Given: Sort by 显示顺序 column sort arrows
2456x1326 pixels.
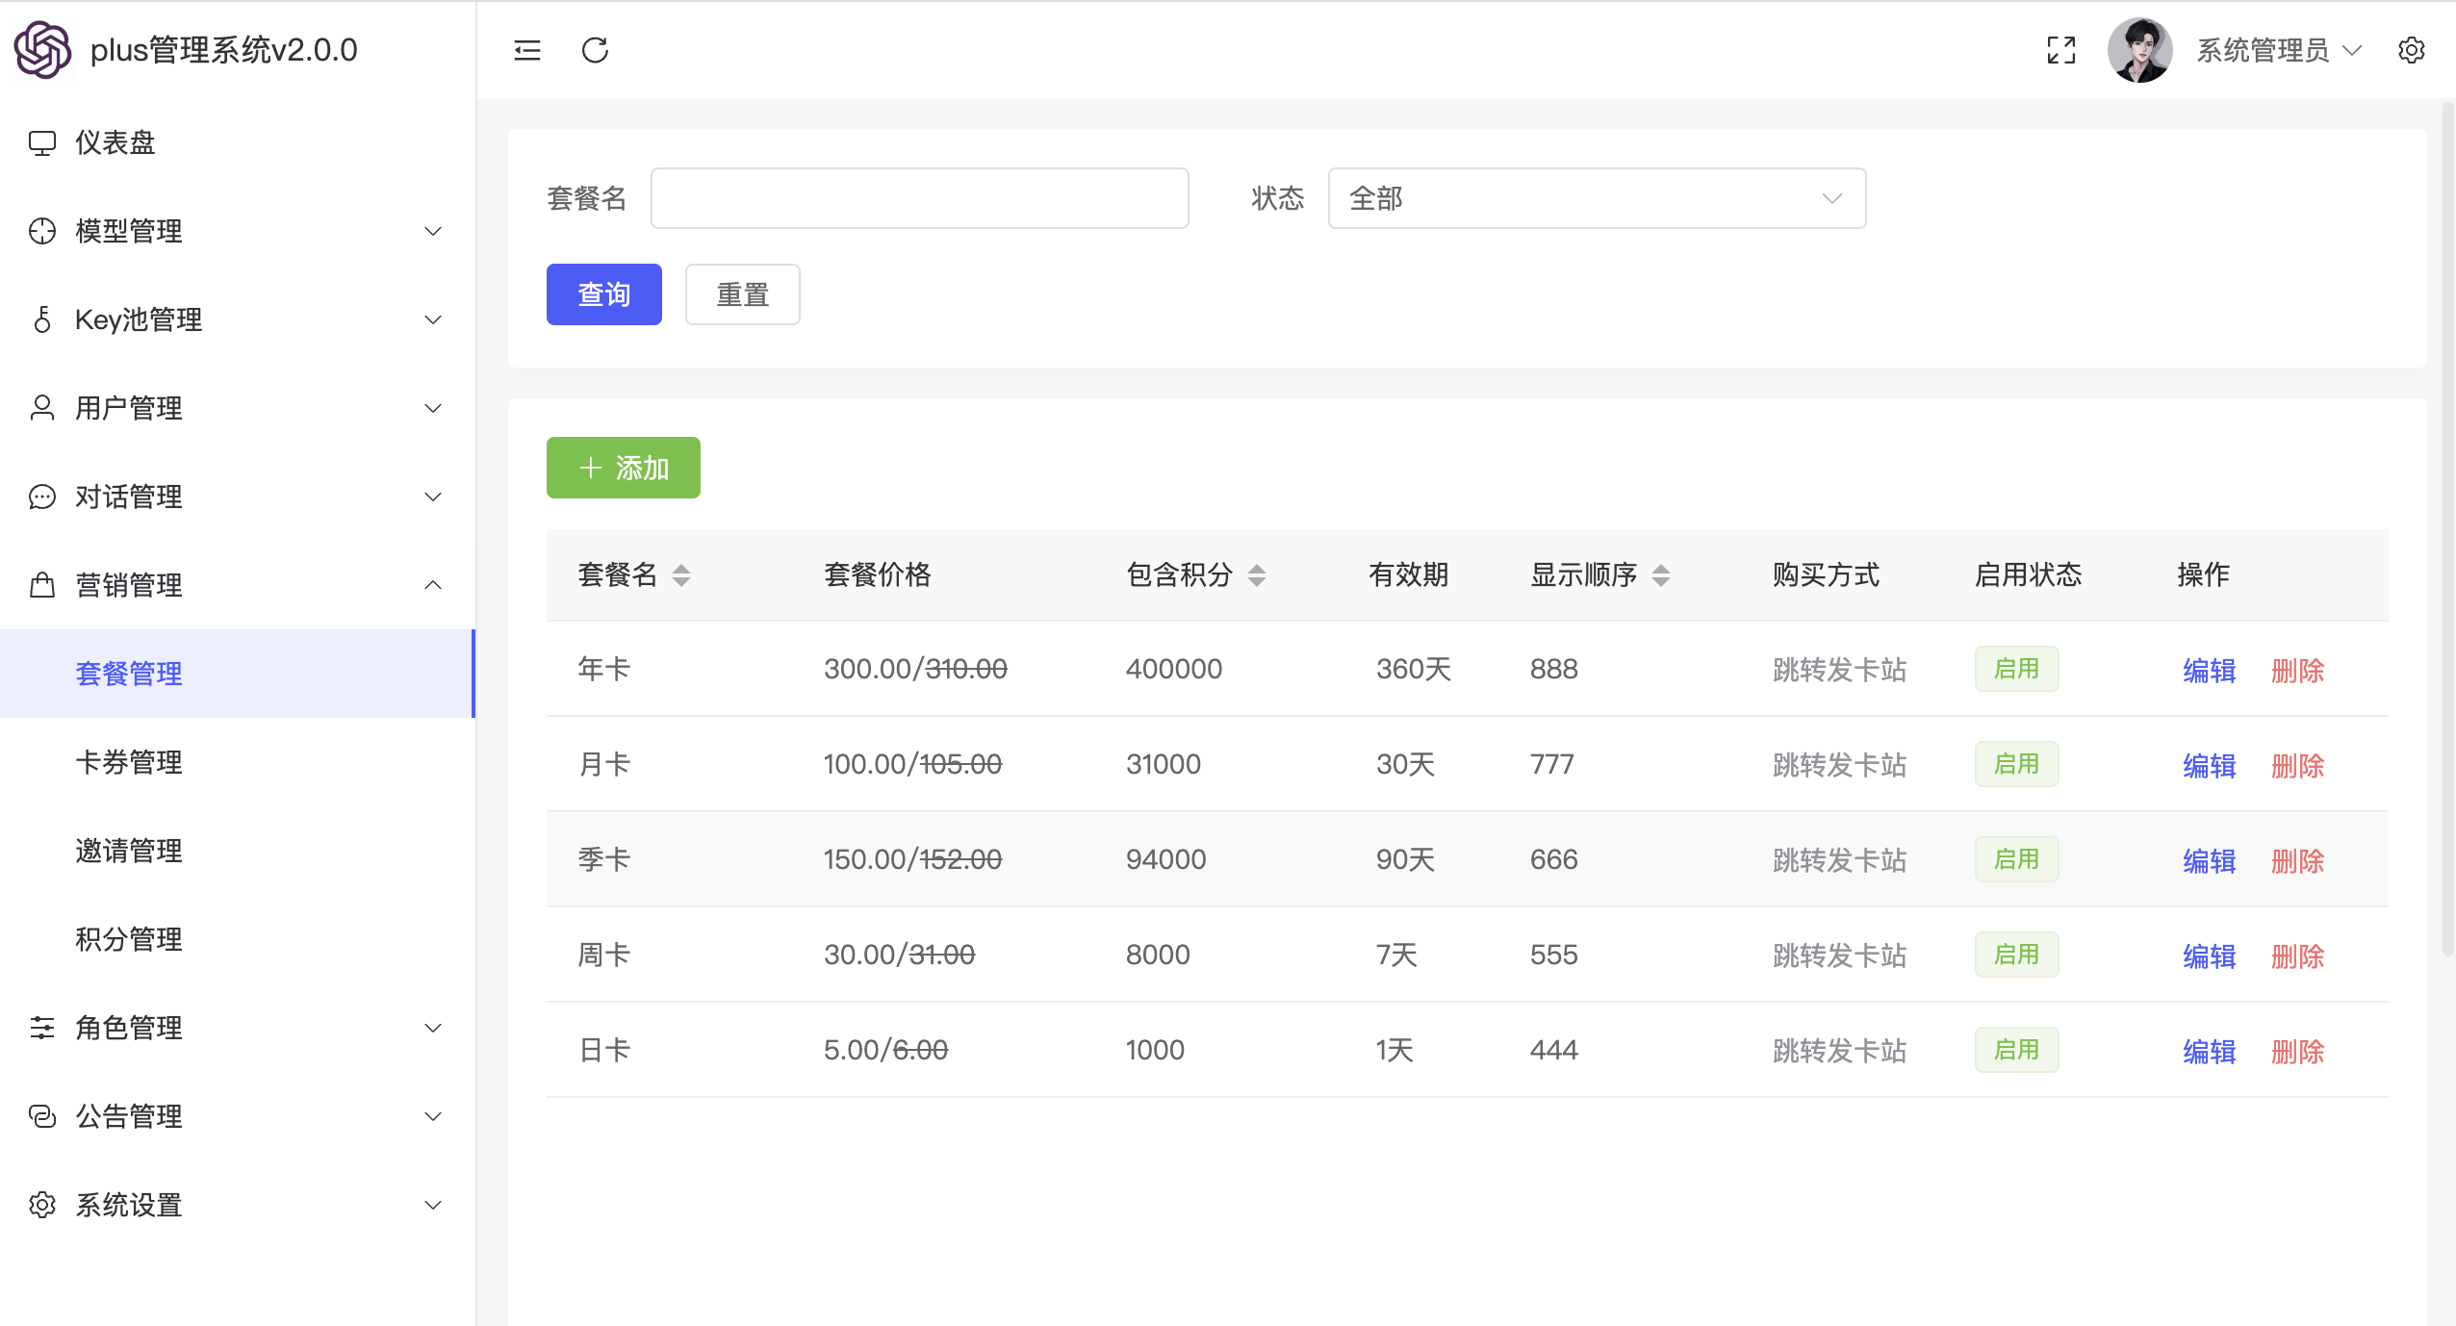Looking at the screenshot, I should pyautogui.click(x=1661, y=575).
